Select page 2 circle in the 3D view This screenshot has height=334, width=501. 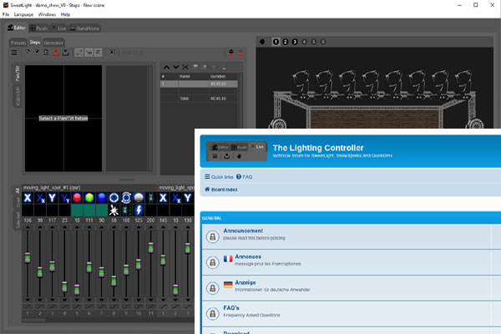pyautogui.click(x=286, y=41)
